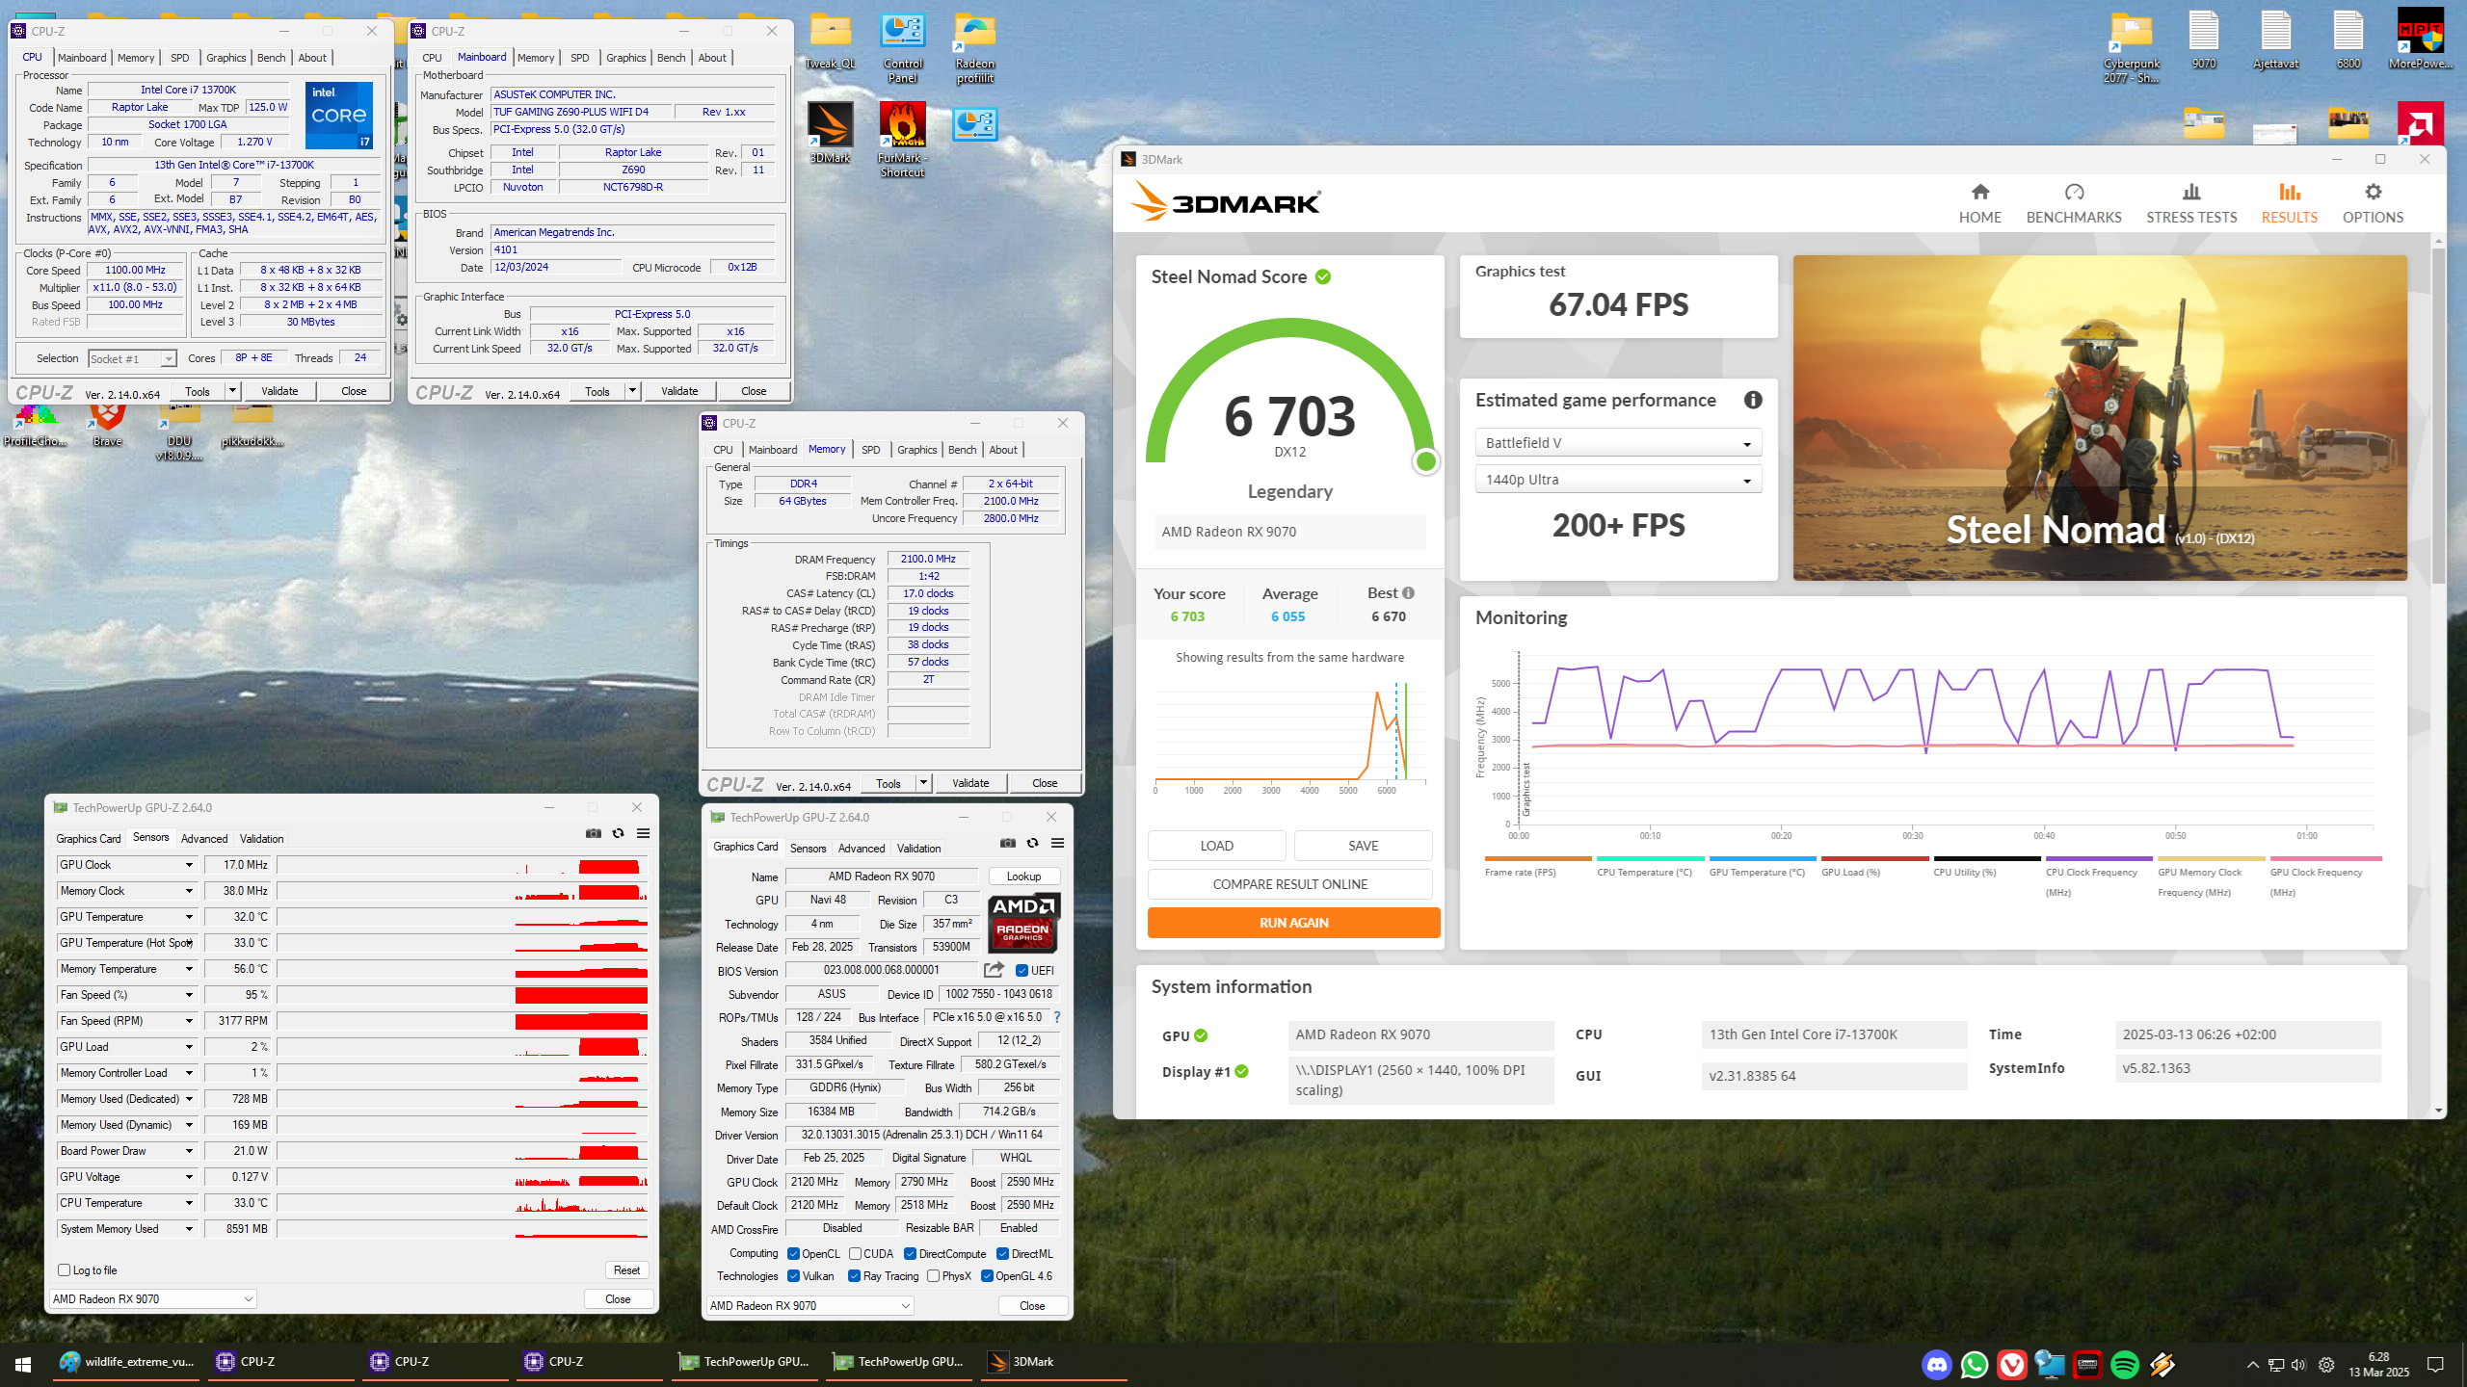Open the 1440p Ultra resolution dropdown
Viewport: 2467px width, 1387px height.
pos(1618,480)
